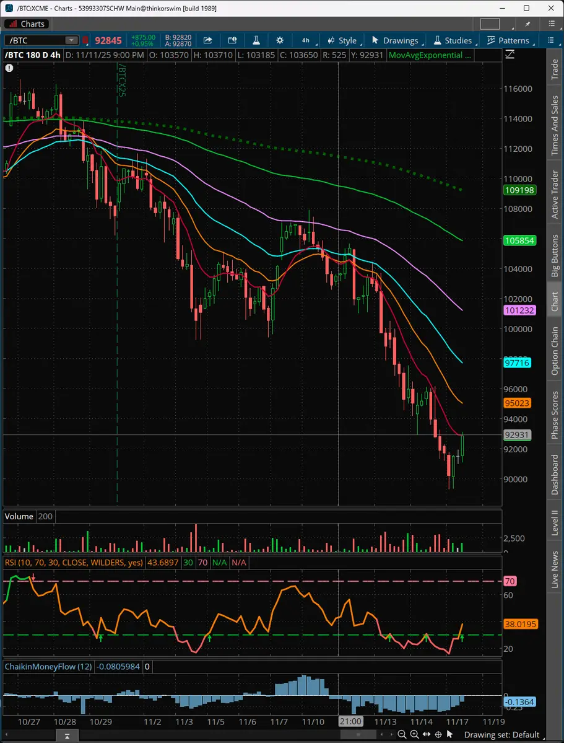Click the exclamation alert icon on chart
This screenshot has width=564, height=743.
9,68
